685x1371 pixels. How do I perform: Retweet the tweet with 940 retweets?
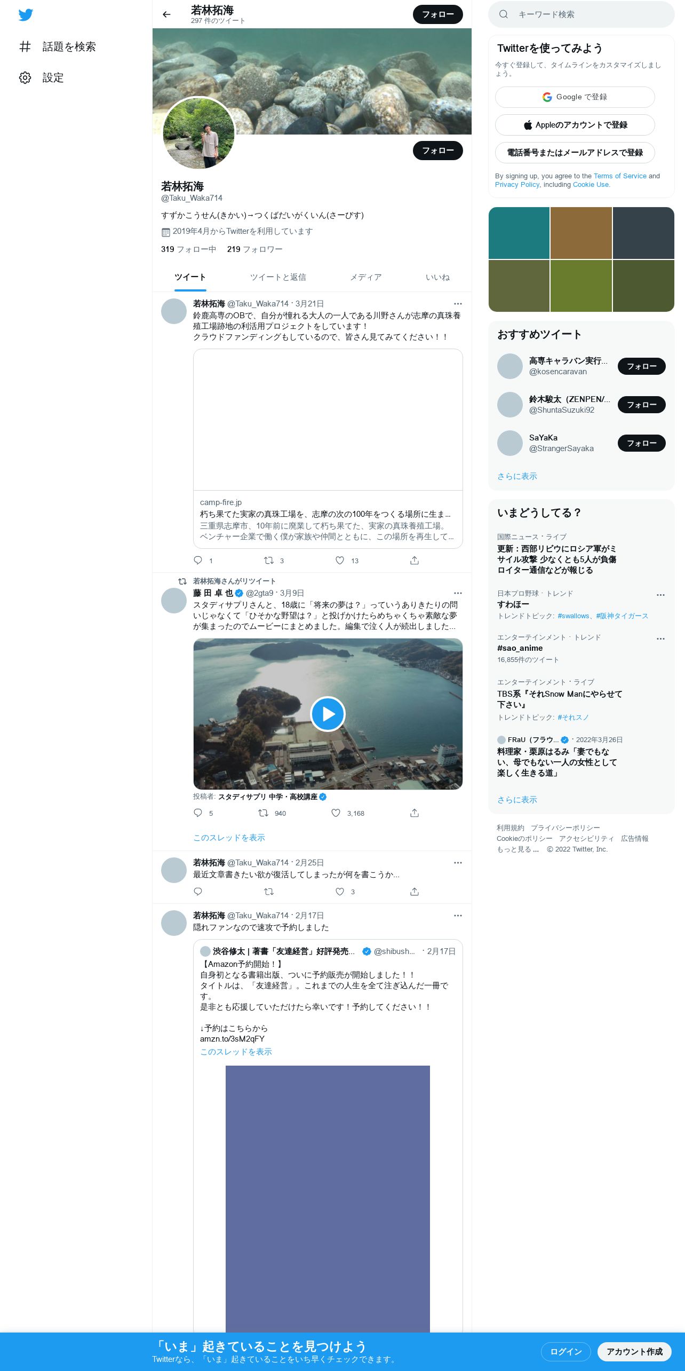click(x=263, y=813)
